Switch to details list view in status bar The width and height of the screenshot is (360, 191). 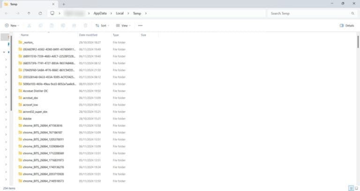pos(350,188)
